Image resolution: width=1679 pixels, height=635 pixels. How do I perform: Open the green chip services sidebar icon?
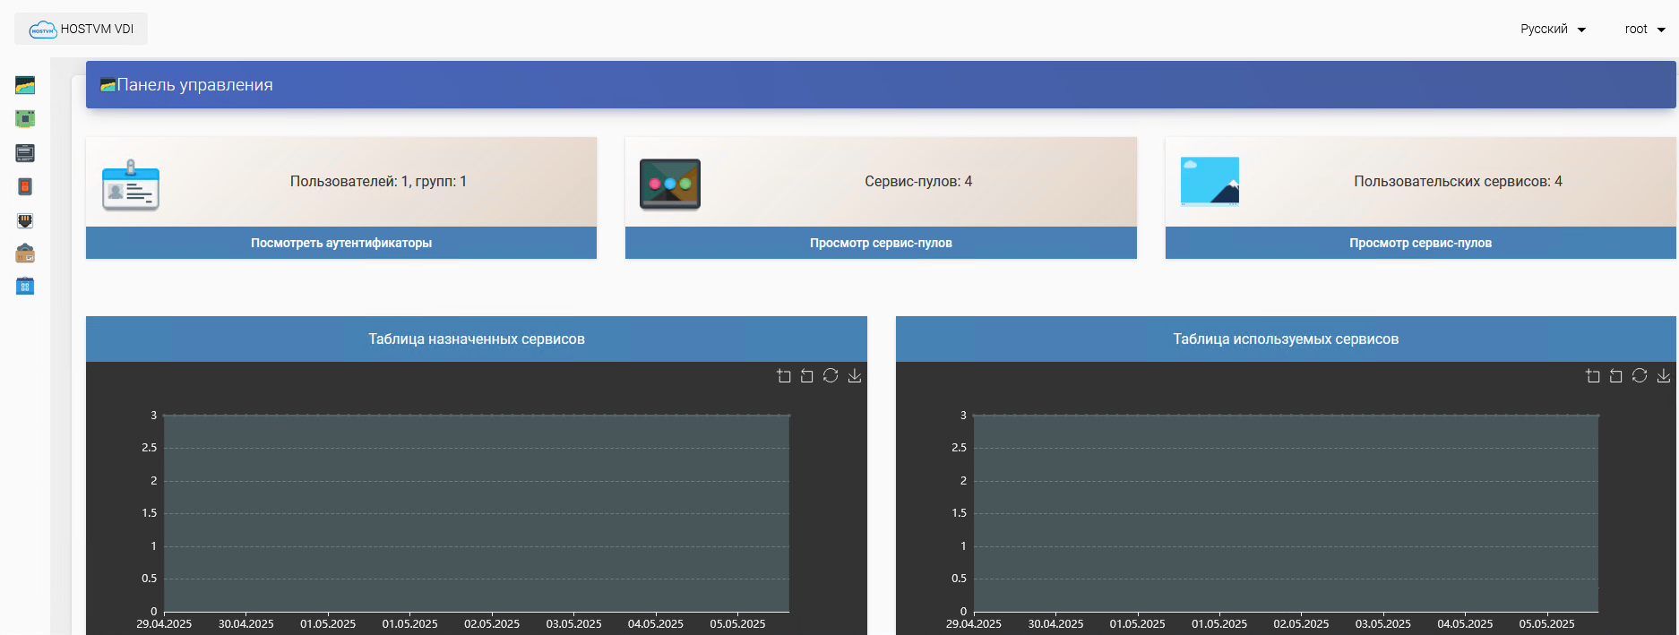tap(25, 118)
